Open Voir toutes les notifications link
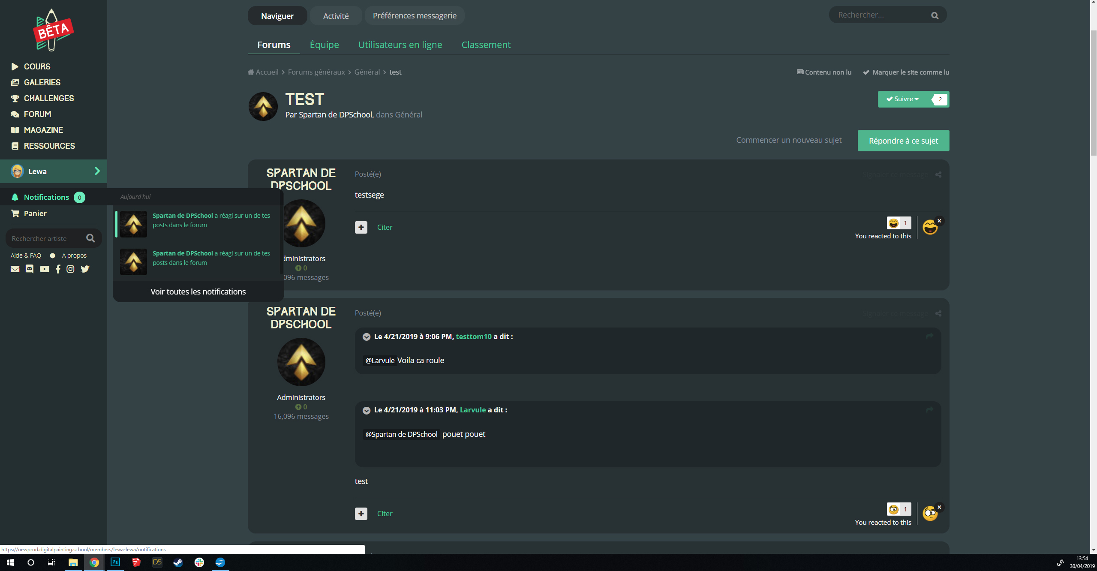 [198, 292]
